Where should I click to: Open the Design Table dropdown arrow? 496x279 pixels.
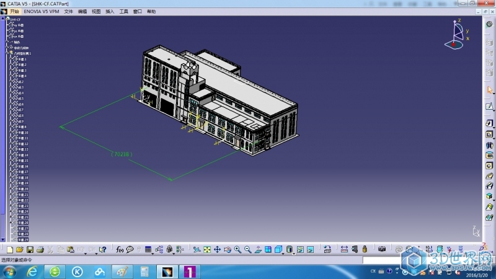coord(153,254)
